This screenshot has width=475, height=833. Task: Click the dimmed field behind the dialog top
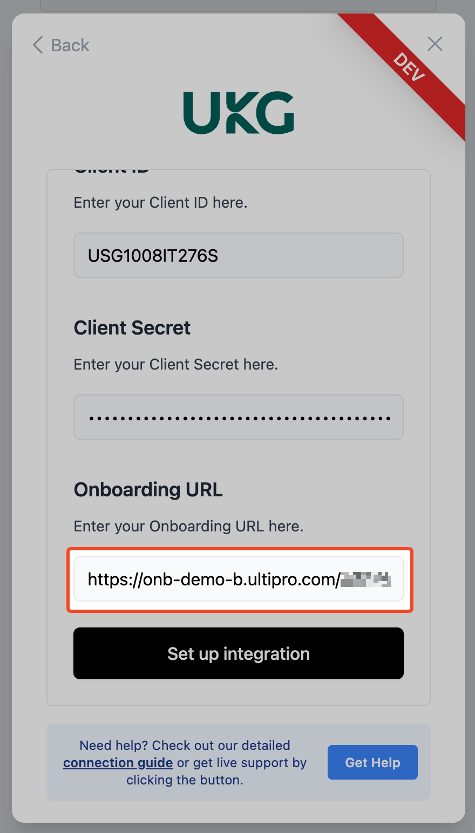[x=239, y=5]
